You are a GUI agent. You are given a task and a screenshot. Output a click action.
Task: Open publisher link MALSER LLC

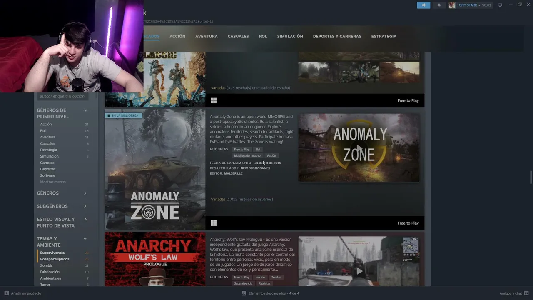[233, 173]
